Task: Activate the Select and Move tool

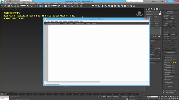Action: (40, 6)
